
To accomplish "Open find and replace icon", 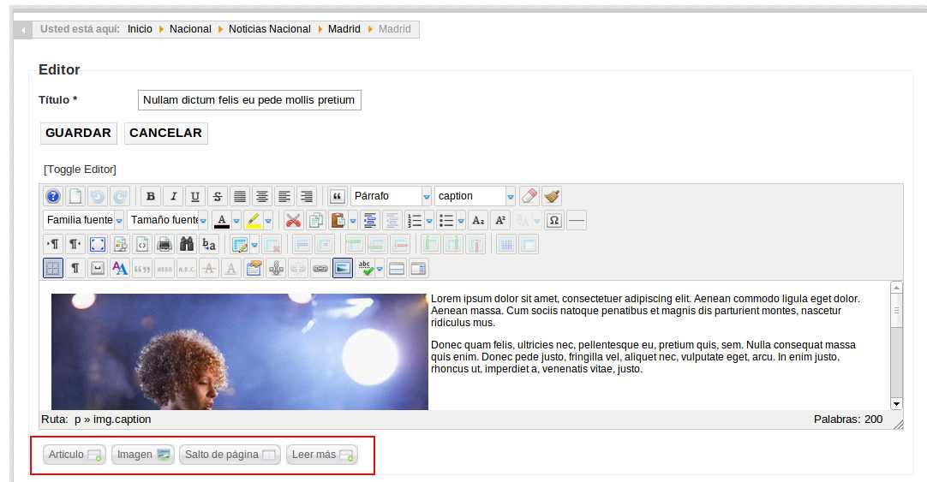I will [209, 244].
